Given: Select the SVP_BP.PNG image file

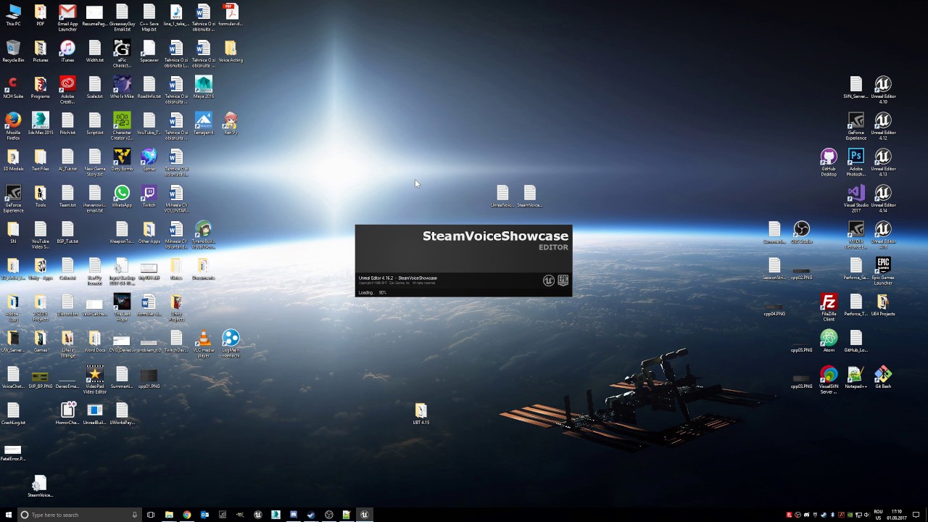Looking at the screenshot, I should point(41,378).
